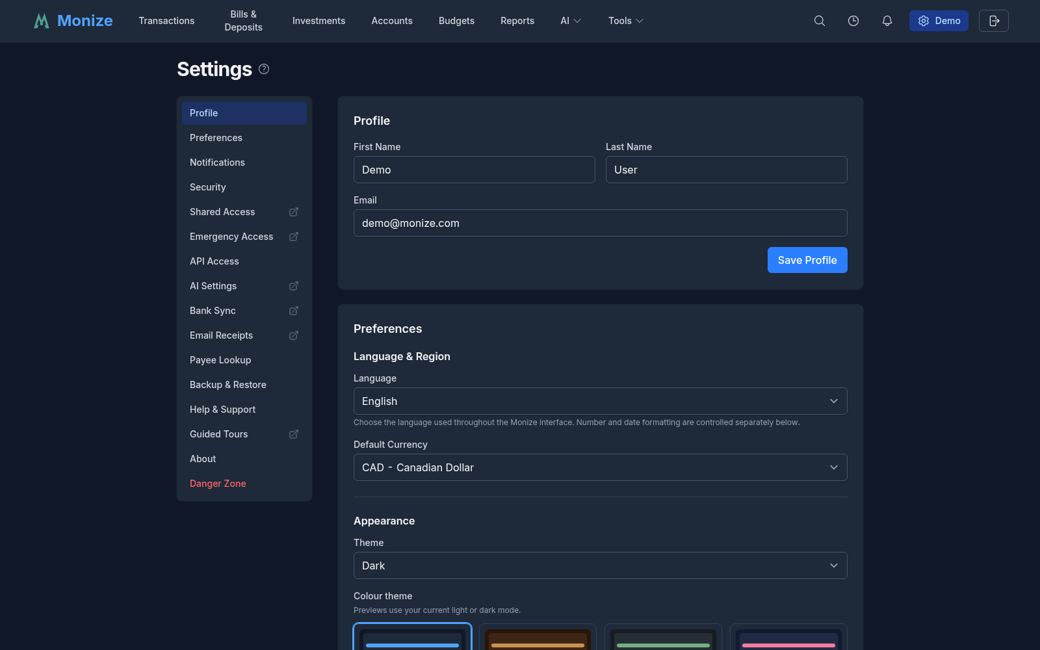This screenshot has height=650, width=1040.
Task: Go to Accounts in the navbar
Action: coord(392,21)
